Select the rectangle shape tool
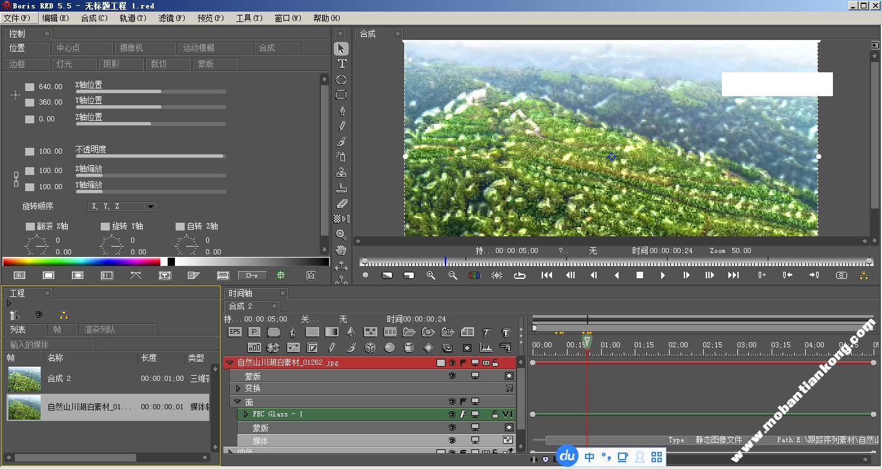Image resolution: width=882 pixels, height=470 pixels. point(342,95)
